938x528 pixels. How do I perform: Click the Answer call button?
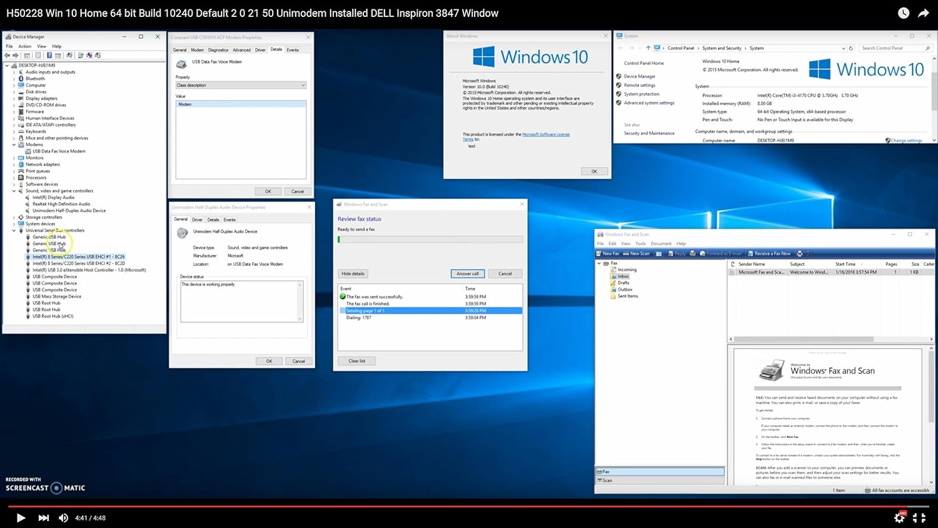point(467,273)
